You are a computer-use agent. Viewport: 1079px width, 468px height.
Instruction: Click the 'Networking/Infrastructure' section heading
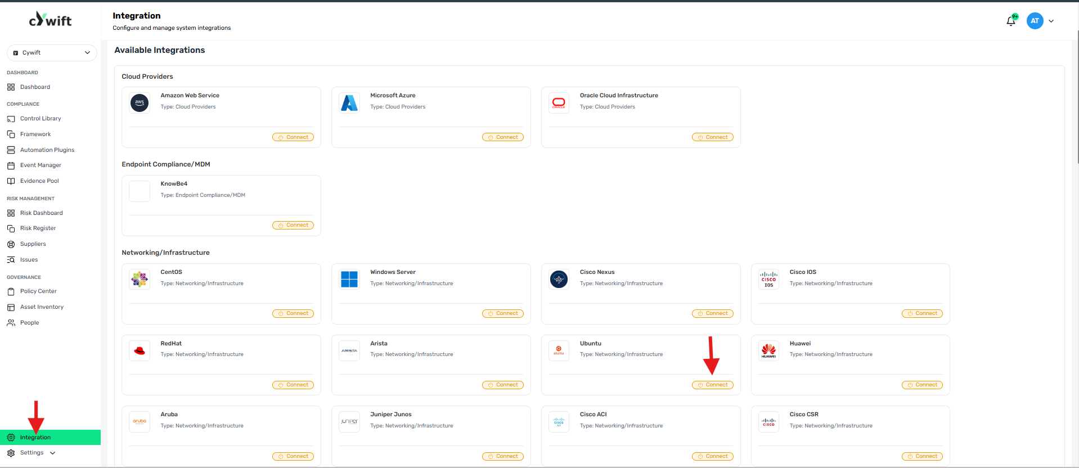(165, 253)
